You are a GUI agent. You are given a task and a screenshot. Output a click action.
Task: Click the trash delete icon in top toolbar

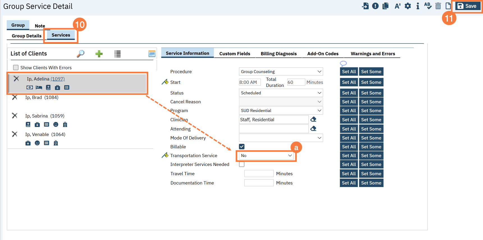438,6
